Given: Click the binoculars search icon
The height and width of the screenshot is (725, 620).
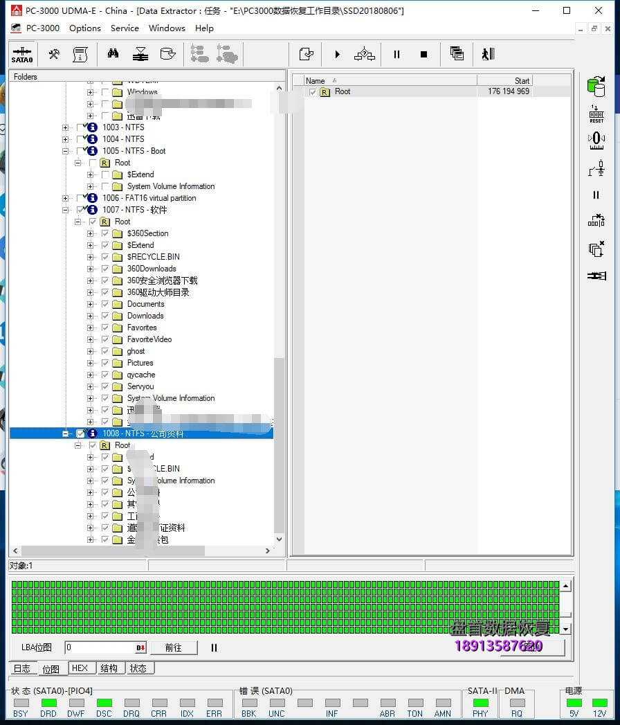Looking at the screenshot, I should point(113,54).
